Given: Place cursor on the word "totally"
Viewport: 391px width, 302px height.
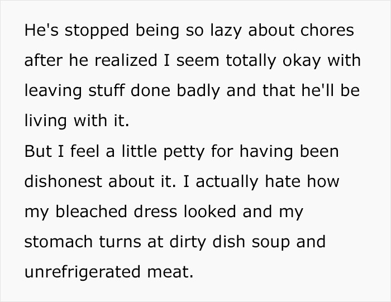Looking at the screenshot, I should pos(251,61).
